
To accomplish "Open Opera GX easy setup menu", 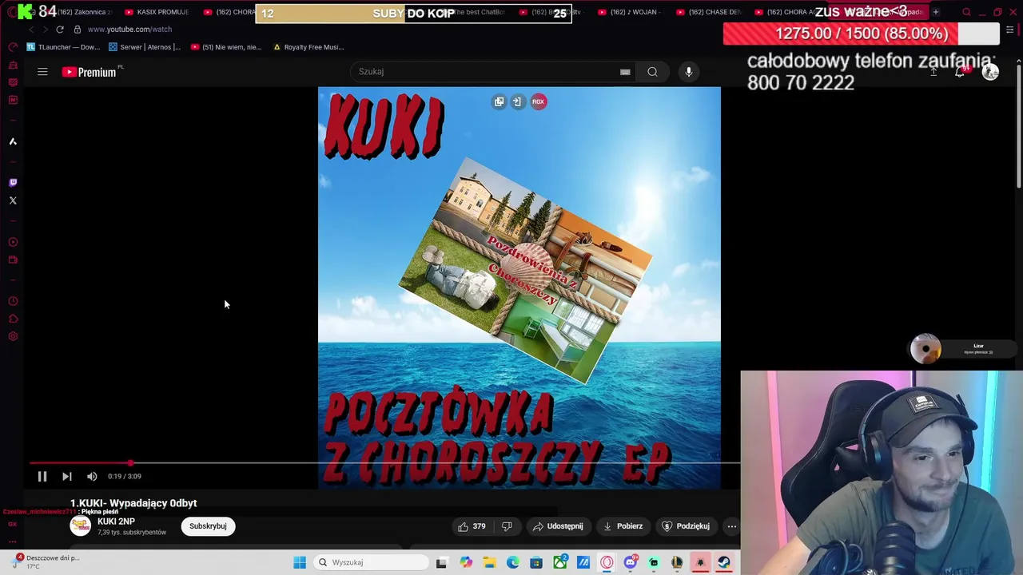I will [x=1010, y=30].
